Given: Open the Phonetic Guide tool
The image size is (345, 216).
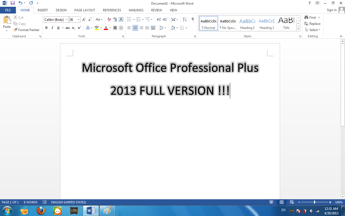Looking at the screenshot, I should [115, 20].
